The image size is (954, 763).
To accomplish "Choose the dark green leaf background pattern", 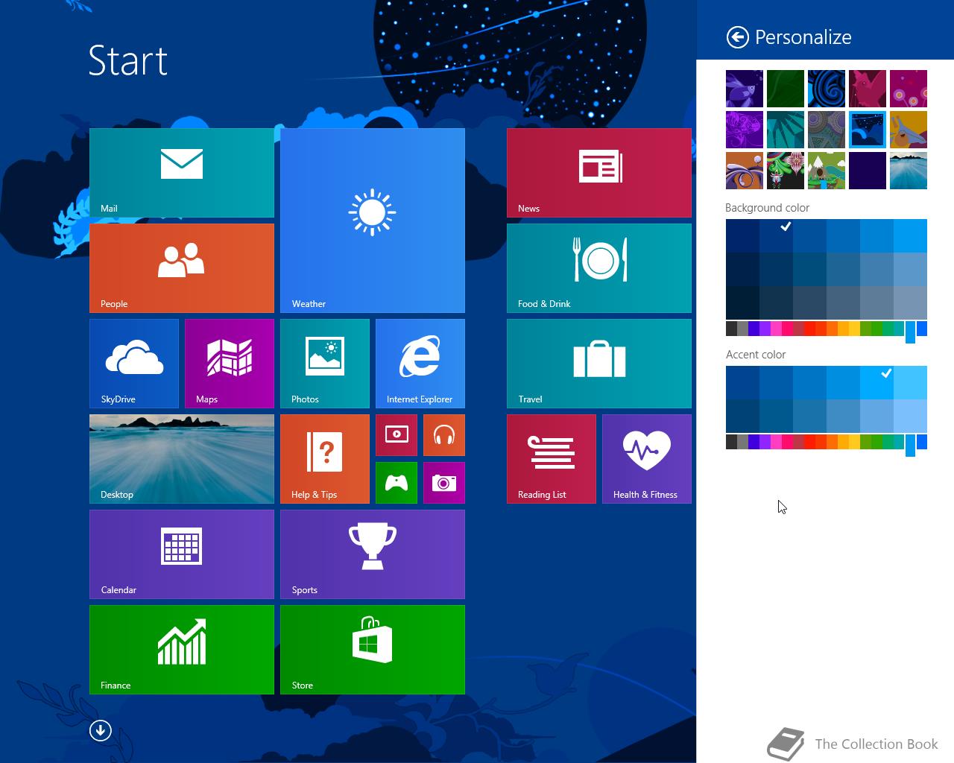I will [x=786, y=89].
